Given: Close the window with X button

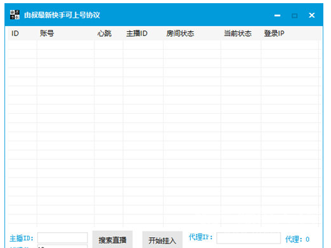Looking at the screenshot, I should 312,15.
